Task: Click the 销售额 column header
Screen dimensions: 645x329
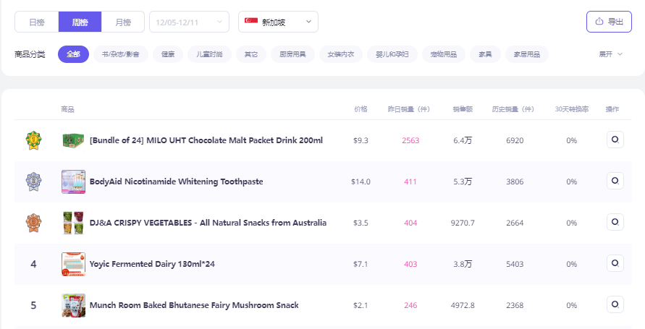Action: tap(463, 109)
